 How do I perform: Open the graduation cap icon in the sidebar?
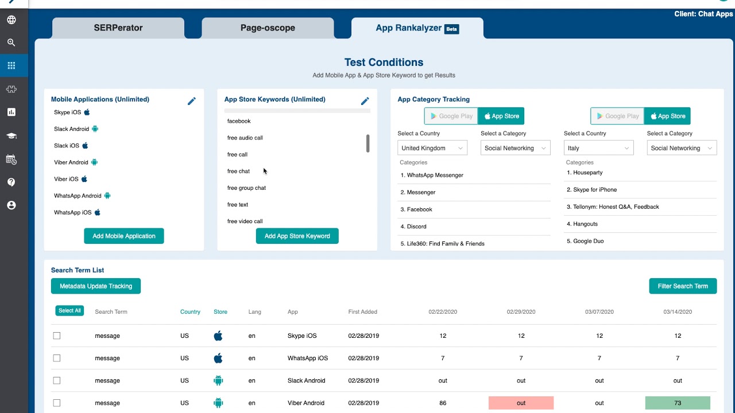[x=11, y=136]
